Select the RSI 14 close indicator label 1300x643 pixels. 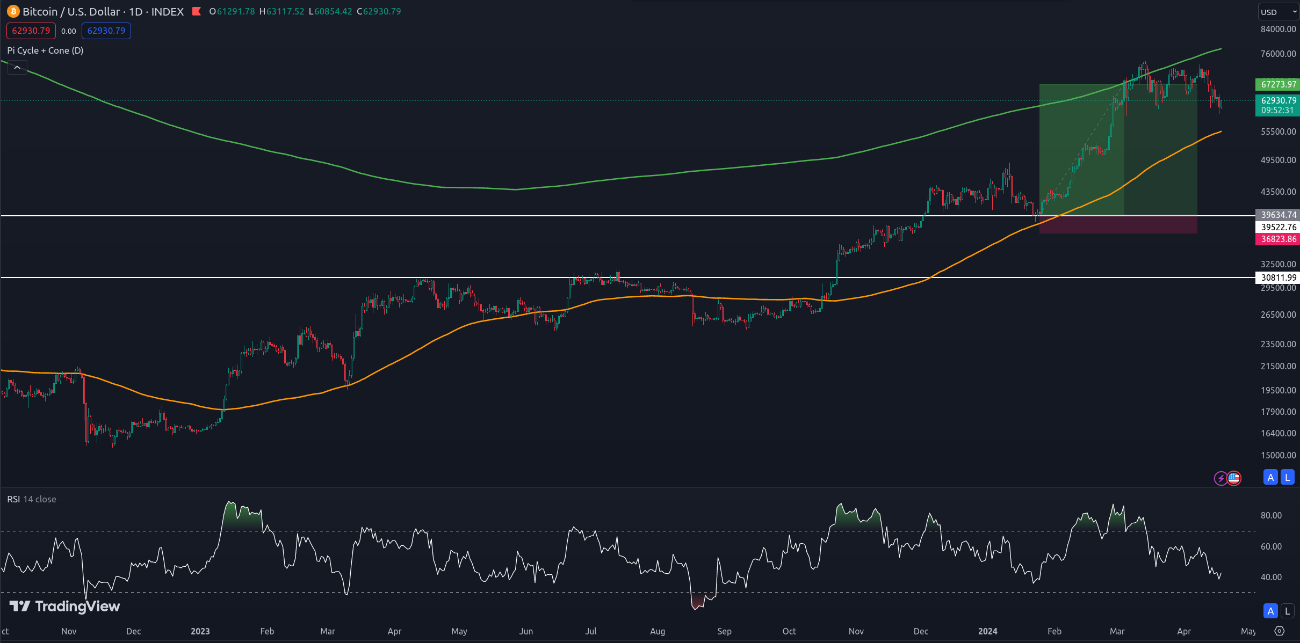(32, 499)
